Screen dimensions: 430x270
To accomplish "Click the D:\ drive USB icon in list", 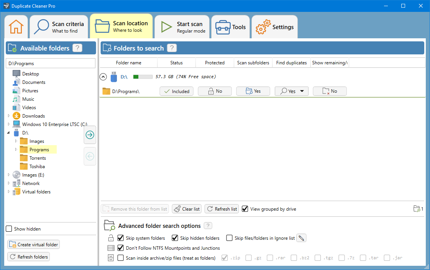I will click(113, 77).
